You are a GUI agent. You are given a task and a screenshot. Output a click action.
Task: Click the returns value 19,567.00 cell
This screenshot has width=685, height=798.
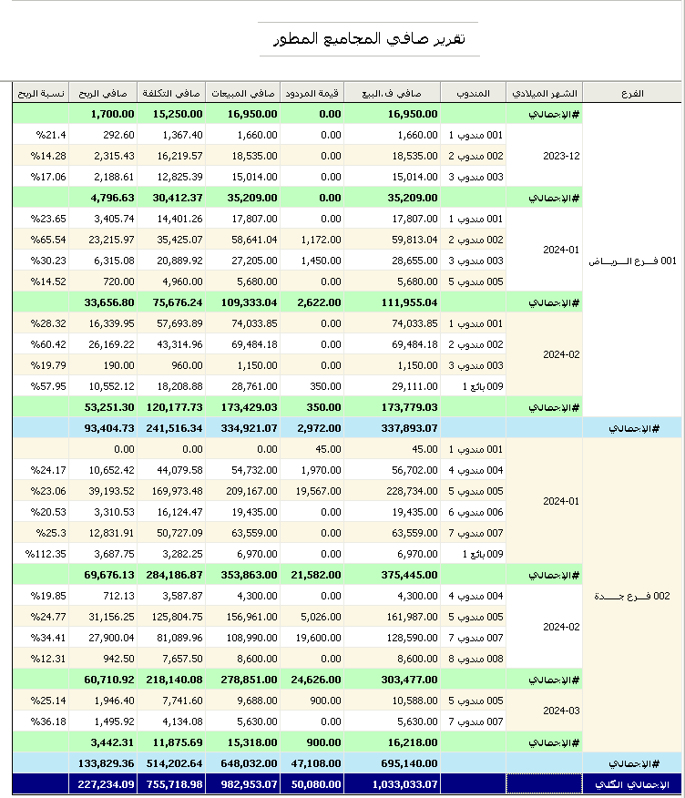coord(312,491)
